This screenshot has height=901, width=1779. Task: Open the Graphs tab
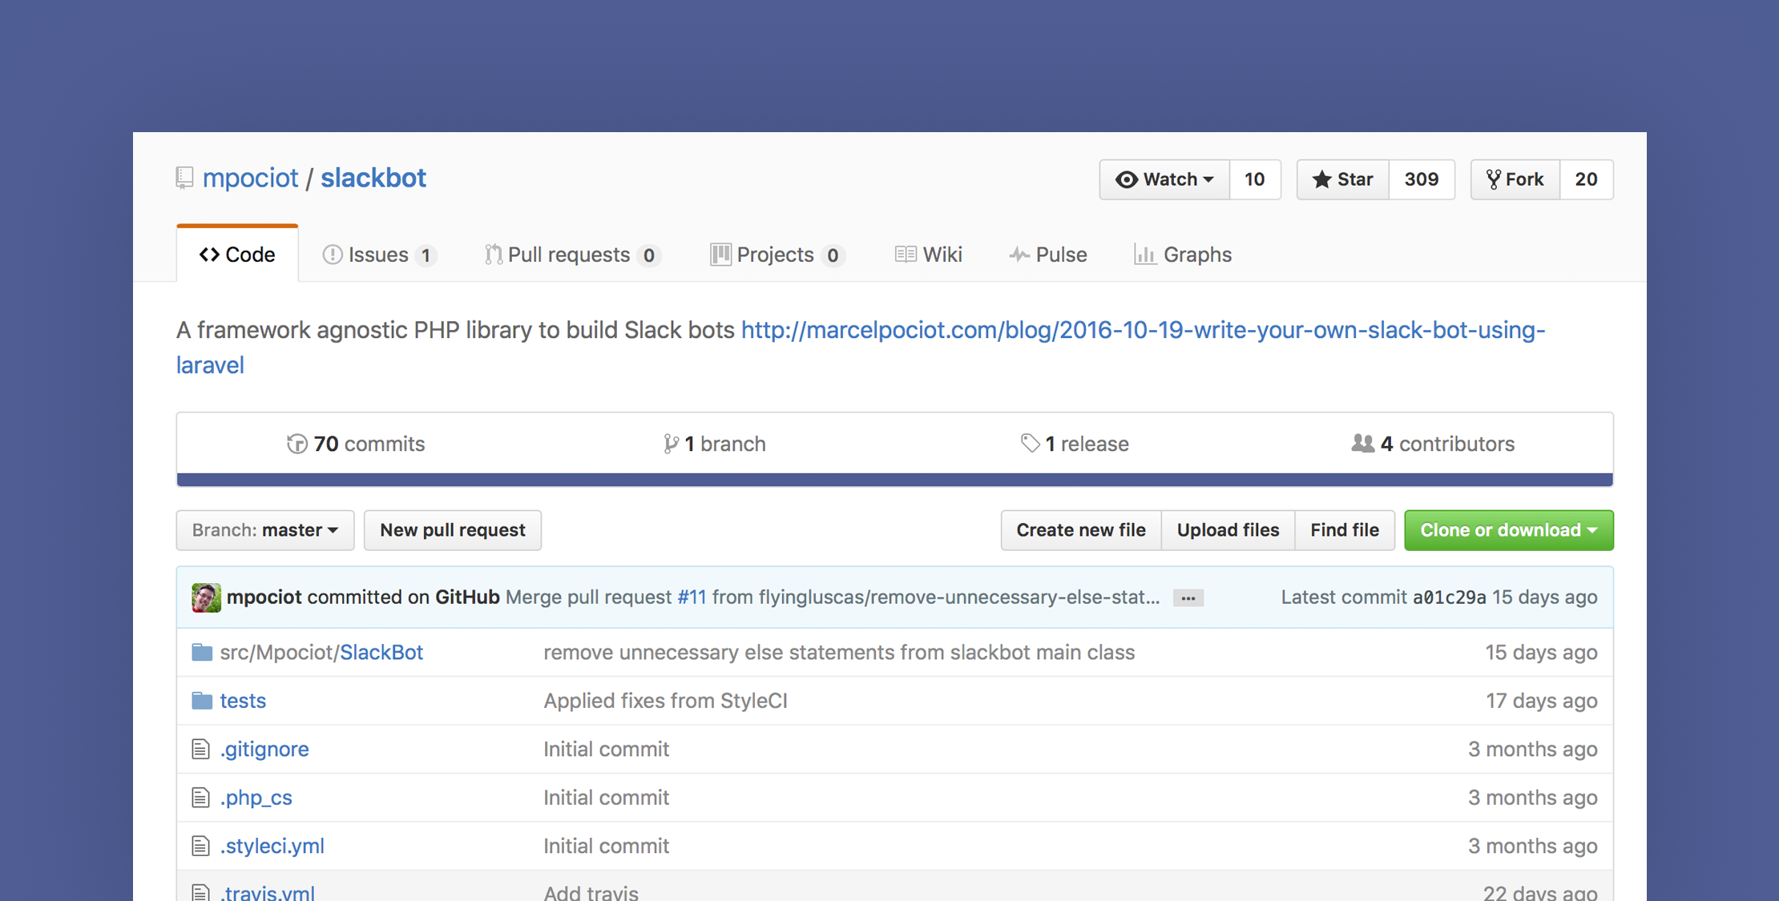click(x=1184, y=255)
